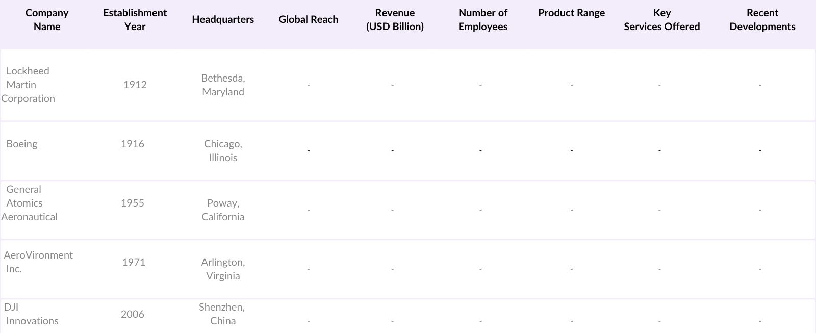Select the Poway, California headquarters cell
Image resolution: width=816 pixels, height=333 pixels.
(x=223, y=210)
